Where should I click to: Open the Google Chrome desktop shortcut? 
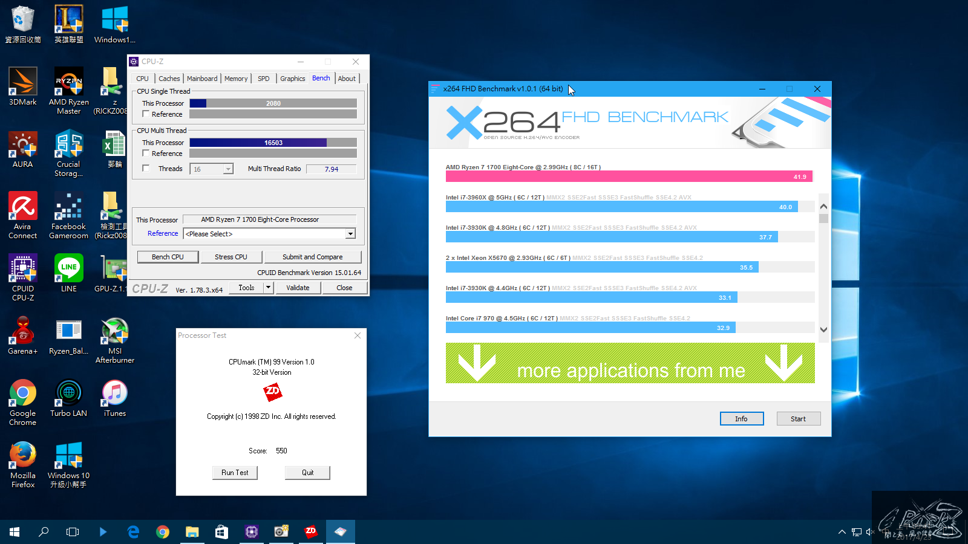point(23,403)
